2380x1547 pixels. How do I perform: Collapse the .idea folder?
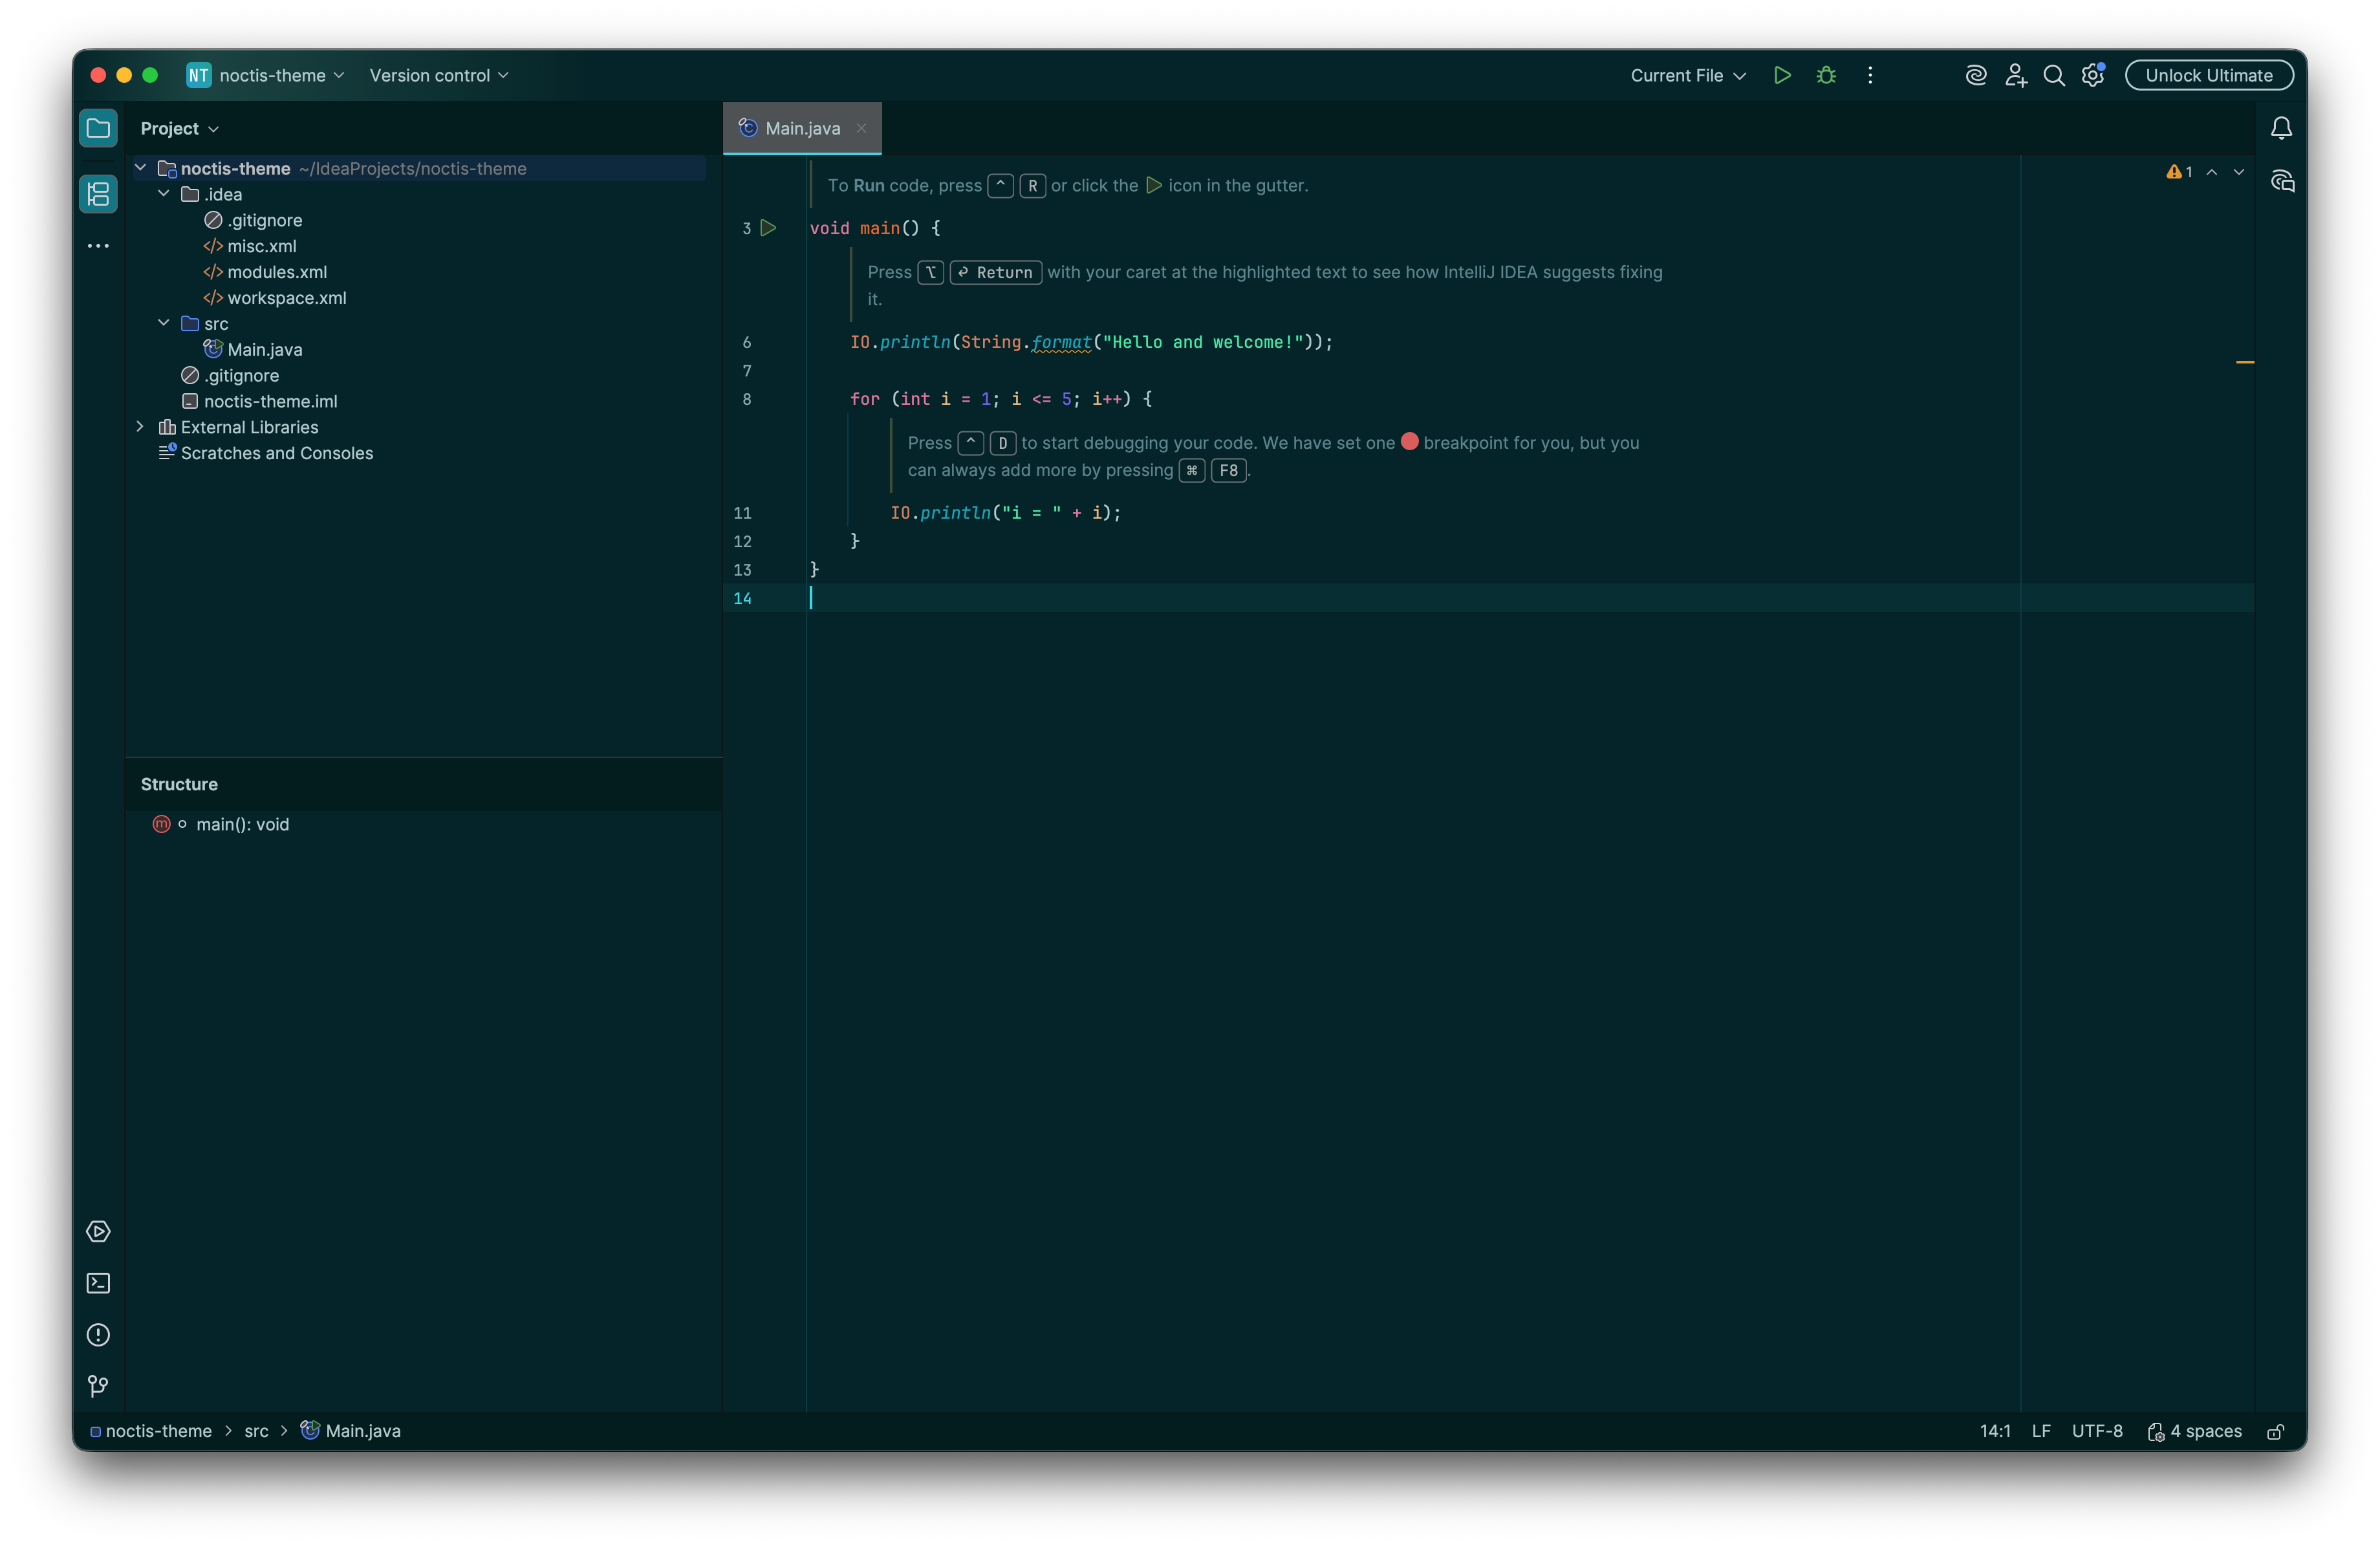pyautogui.click(x=164, y=194)
